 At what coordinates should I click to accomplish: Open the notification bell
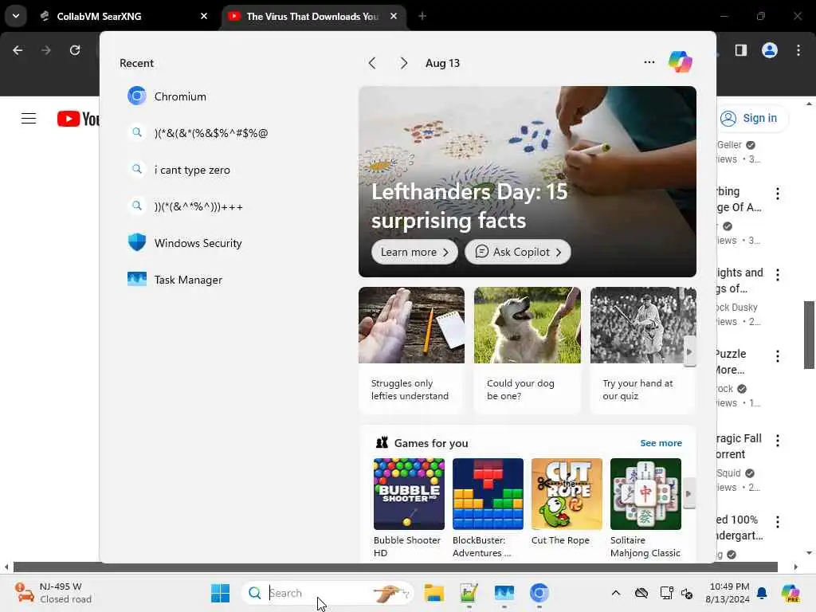[x=762, y=593]
